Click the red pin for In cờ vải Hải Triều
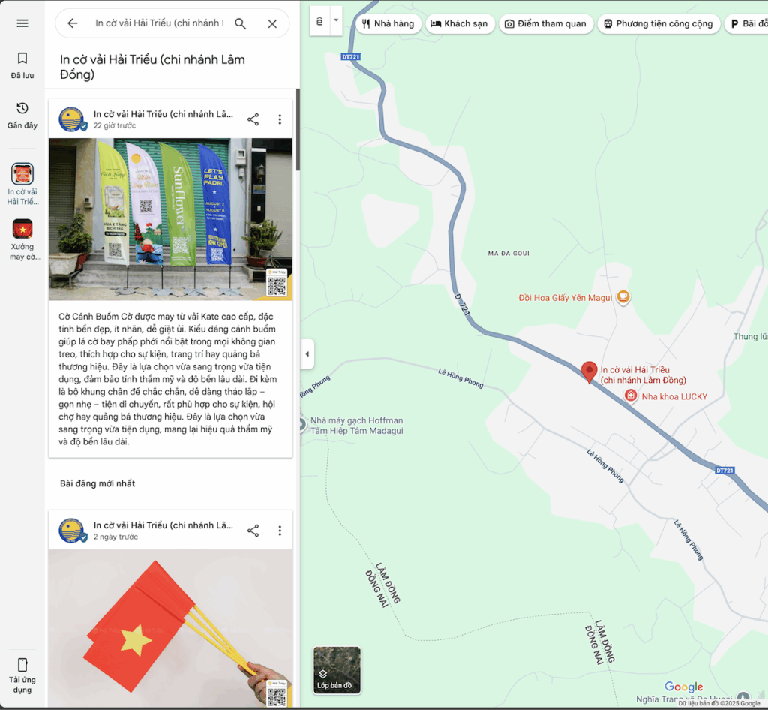The image size is (768, 710). coord(589,372)
